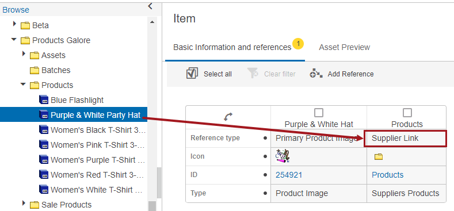Open the Products ID link

(387, 175)
